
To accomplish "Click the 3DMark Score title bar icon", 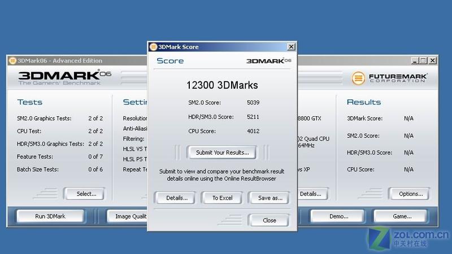I will [x=153, y=47].
